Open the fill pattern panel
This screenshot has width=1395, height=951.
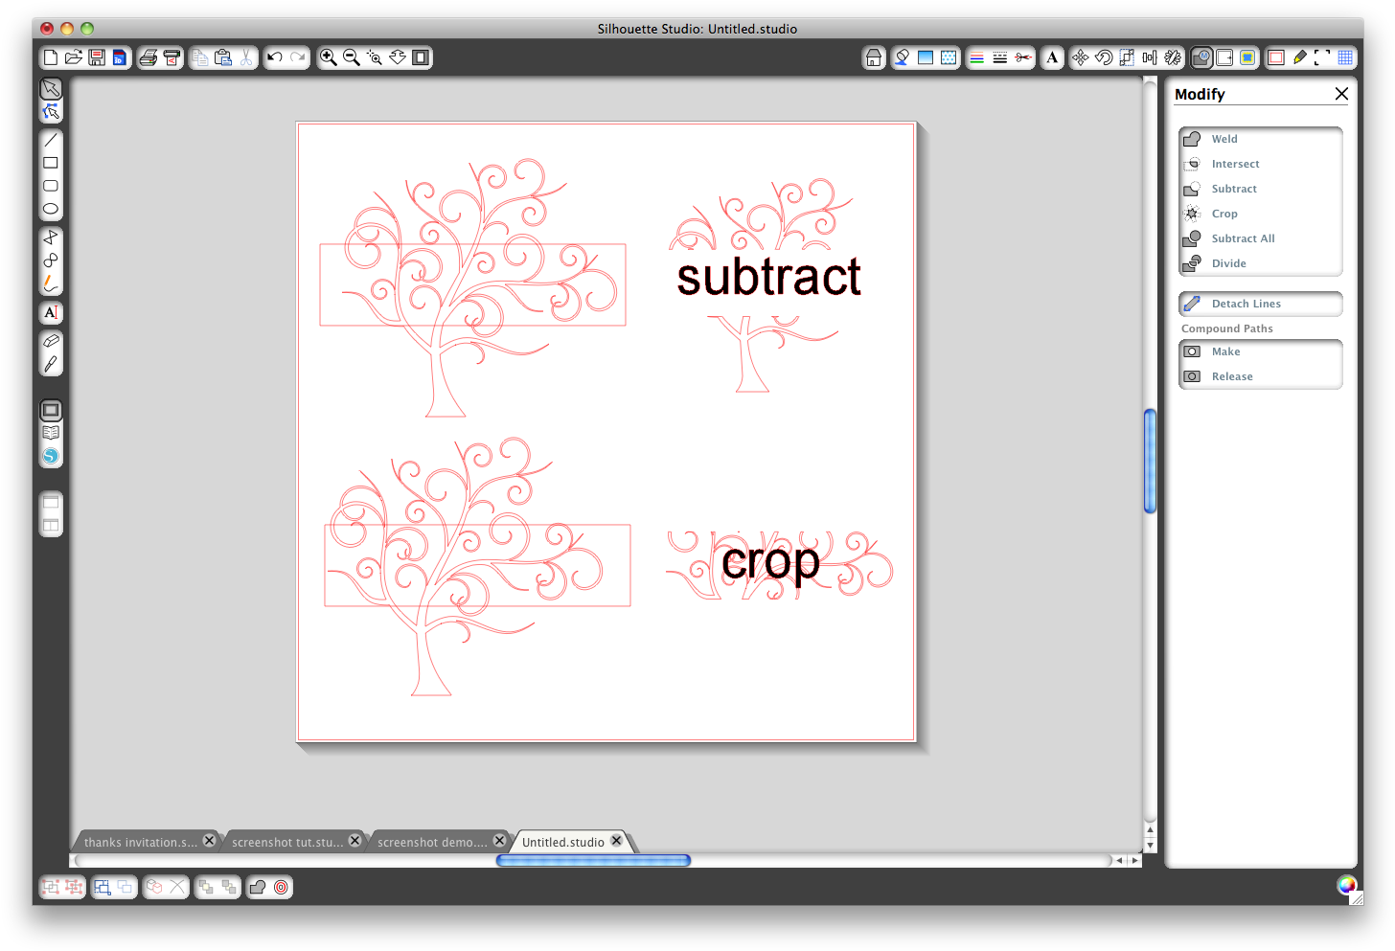point(949,57)
